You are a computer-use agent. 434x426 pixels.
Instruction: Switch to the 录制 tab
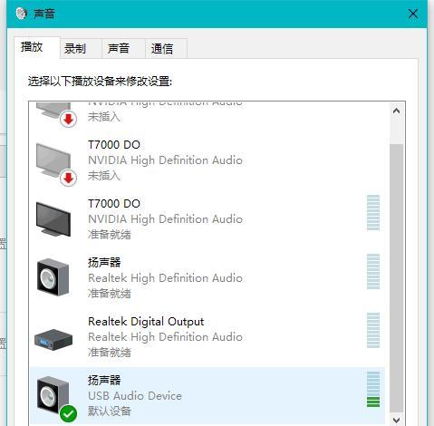pyautogui.click(x=75, y=48)
